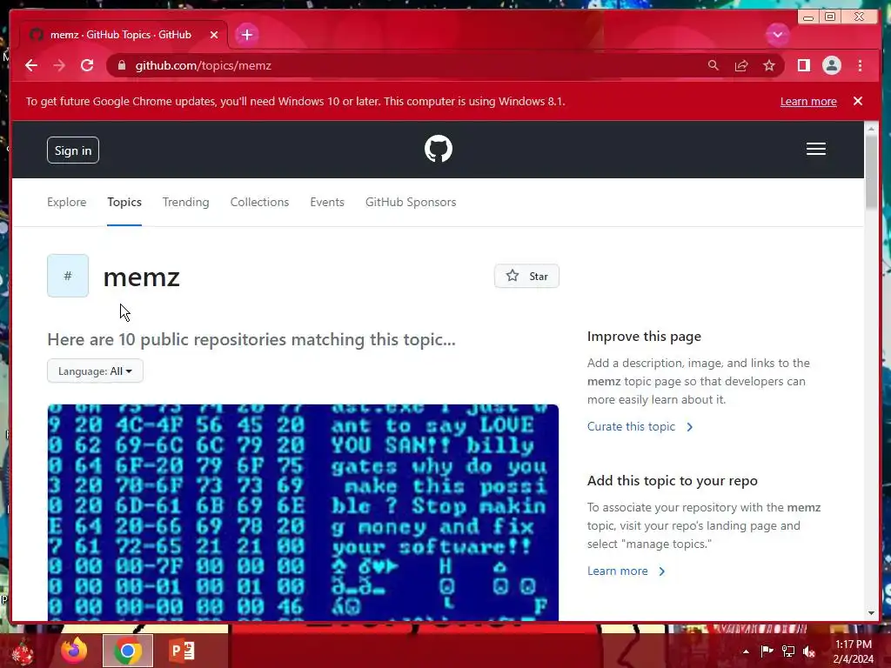This screenshot has height=668, width=891.
Task: Show hidden system tray icons
Action: pyautogui.click(x=746, y=651)
